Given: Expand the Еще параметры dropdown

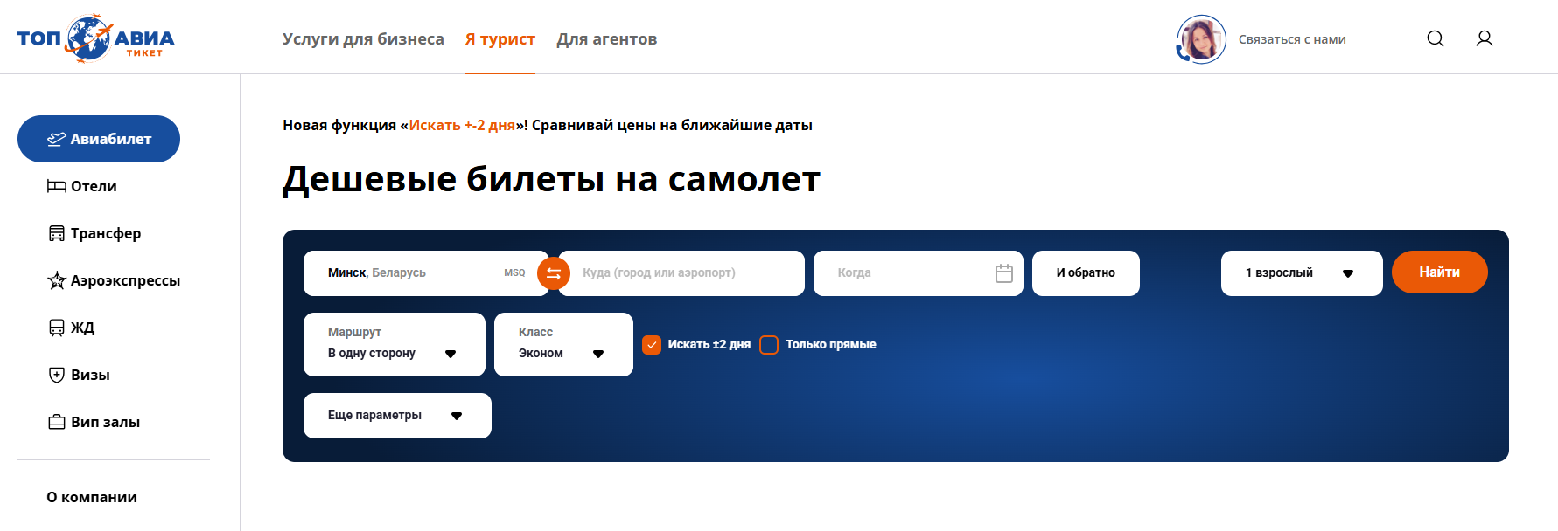Looking at the screenshot, I should click(396, 416).
